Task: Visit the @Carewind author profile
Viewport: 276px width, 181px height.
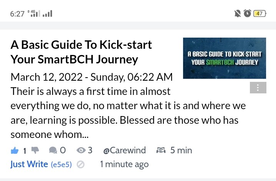Action: 125,150
